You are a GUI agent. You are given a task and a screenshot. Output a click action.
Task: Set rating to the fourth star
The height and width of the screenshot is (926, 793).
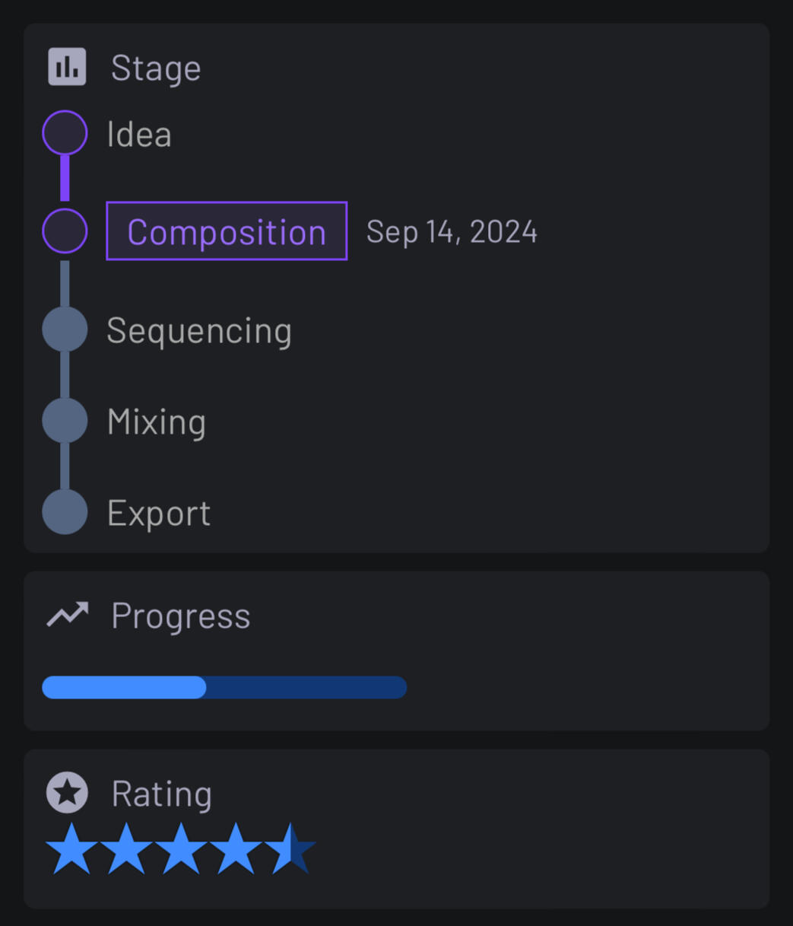click(x=236, y=849)
